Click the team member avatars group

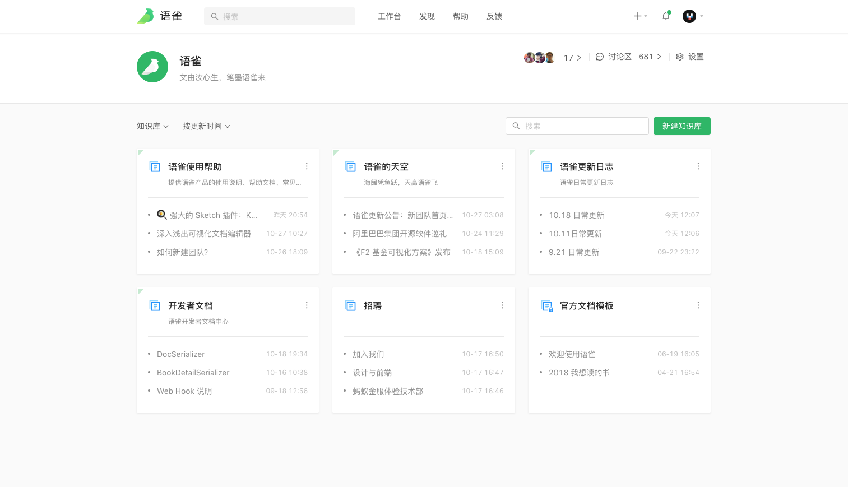[x=539, y=57]
